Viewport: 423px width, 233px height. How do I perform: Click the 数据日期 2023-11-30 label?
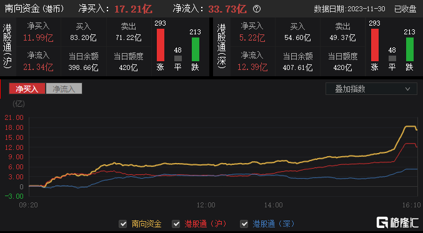(349, 9)
